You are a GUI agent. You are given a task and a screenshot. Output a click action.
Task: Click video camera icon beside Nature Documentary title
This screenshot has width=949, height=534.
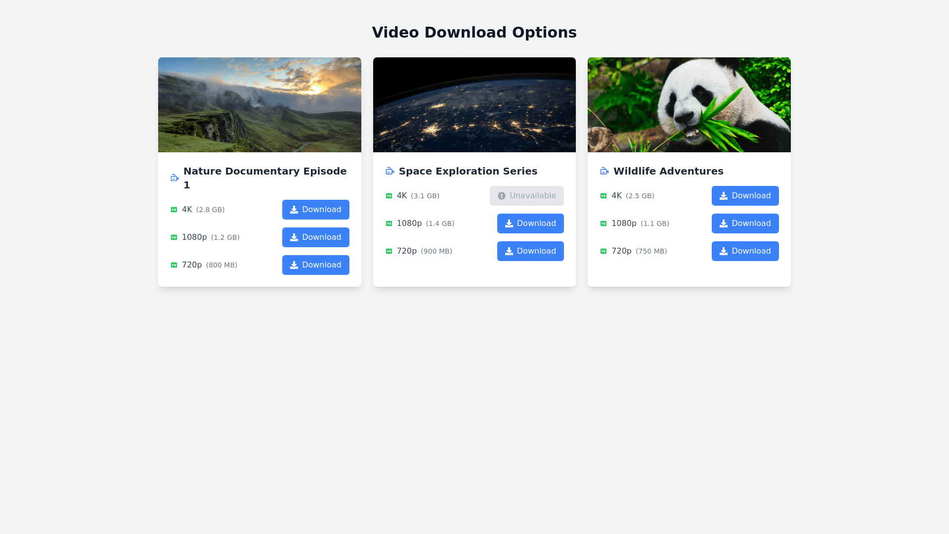[174, 178]
